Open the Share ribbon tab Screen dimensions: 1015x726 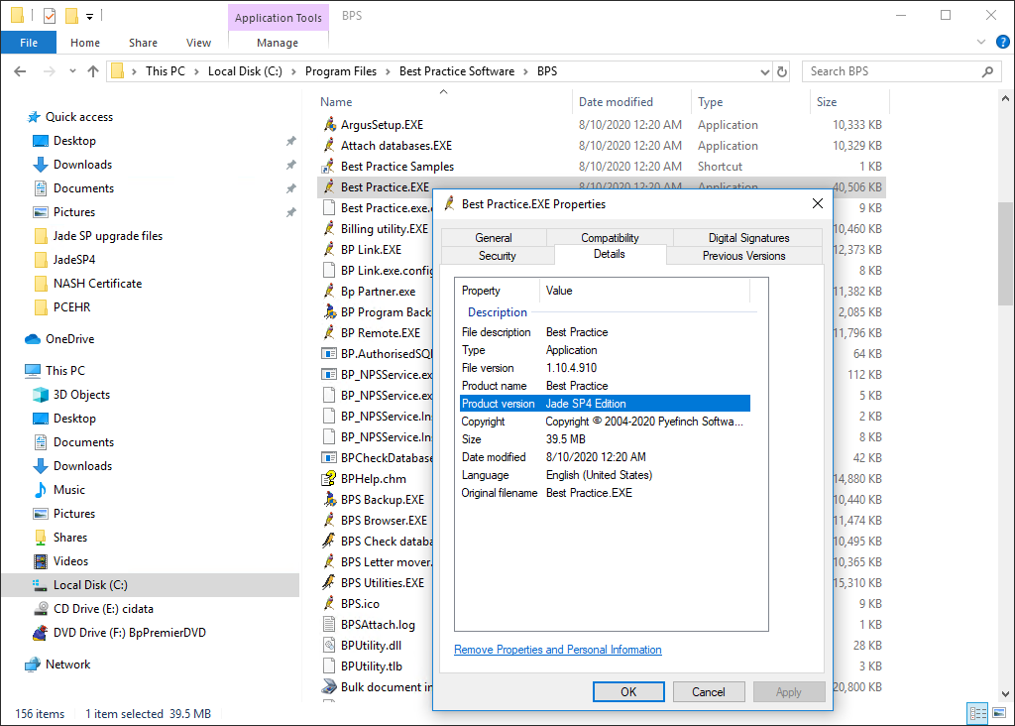click(143, 43)
